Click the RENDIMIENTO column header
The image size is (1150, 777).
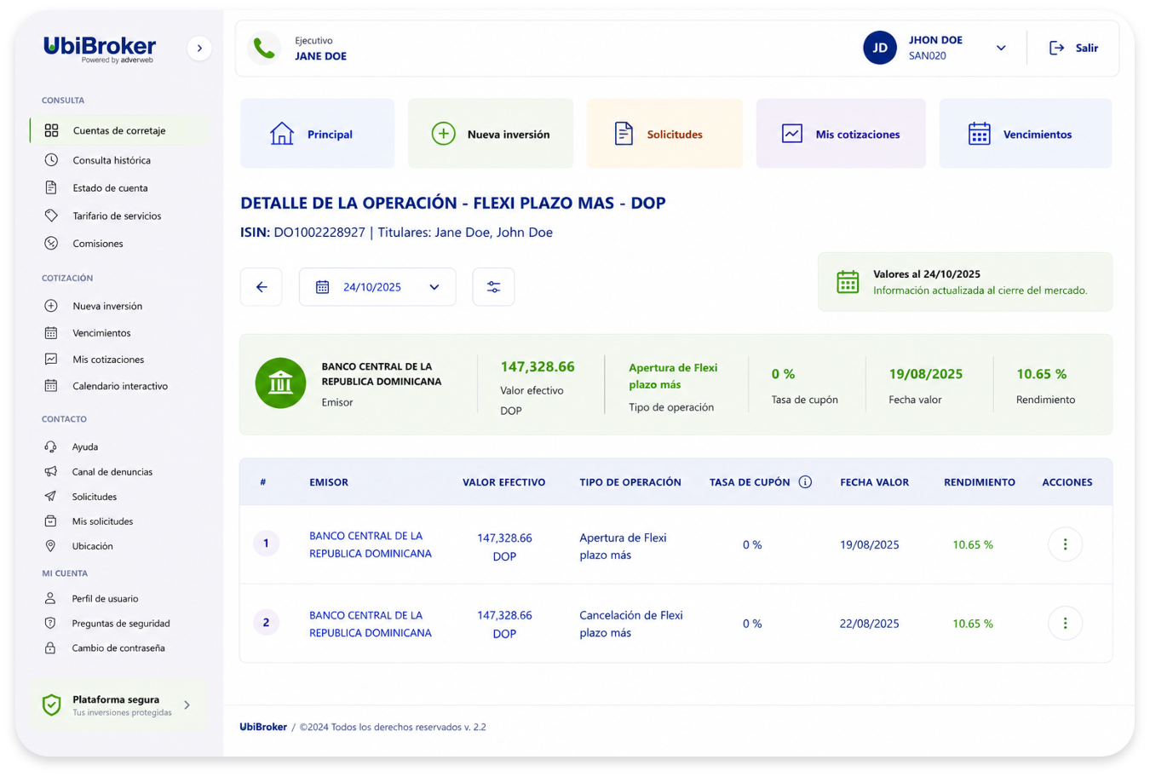coord(980,482)
